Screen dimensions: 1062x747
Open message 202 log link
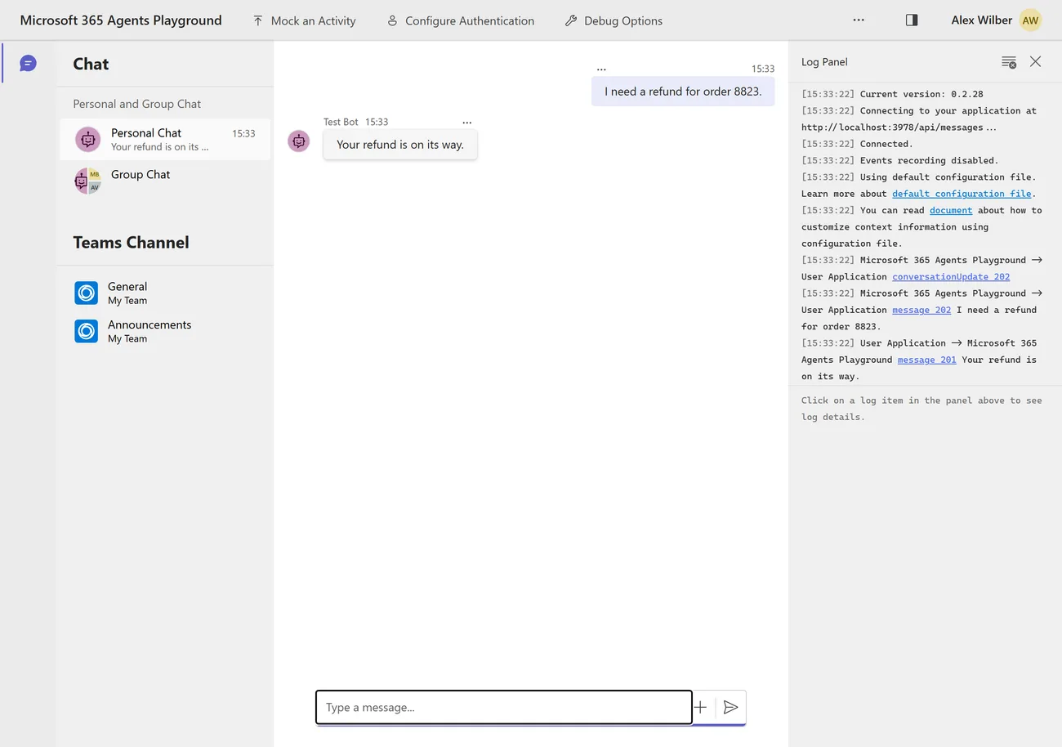[921, 310]
